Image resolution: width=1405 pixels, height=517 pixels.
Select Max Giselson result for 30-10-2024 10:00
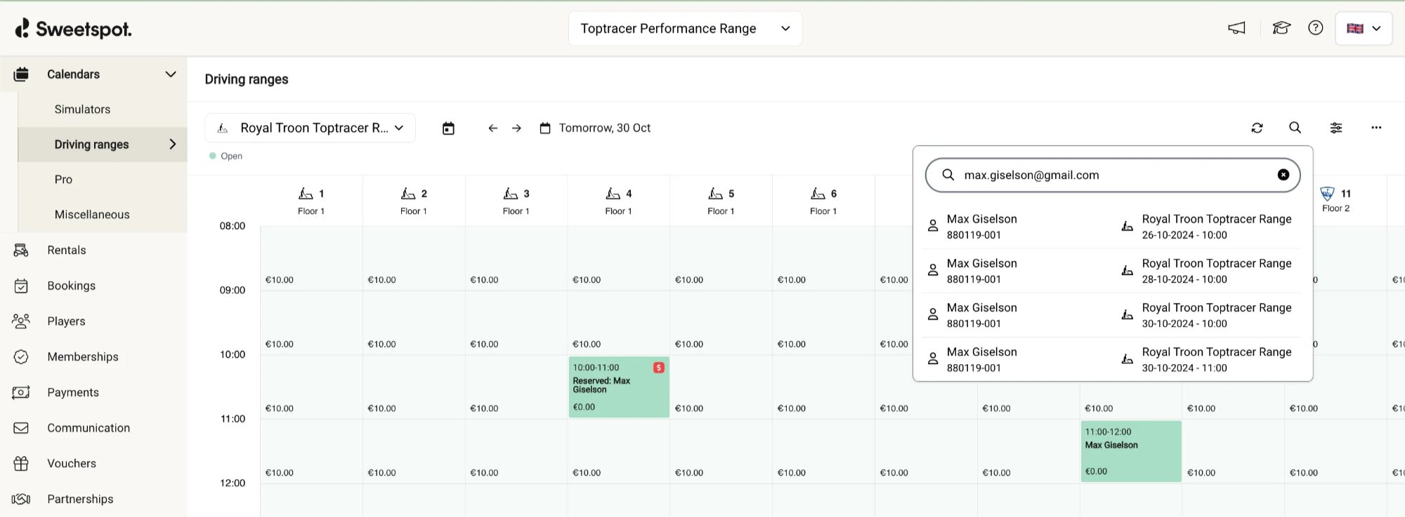pyautogui.click(x=1113, y=315)
